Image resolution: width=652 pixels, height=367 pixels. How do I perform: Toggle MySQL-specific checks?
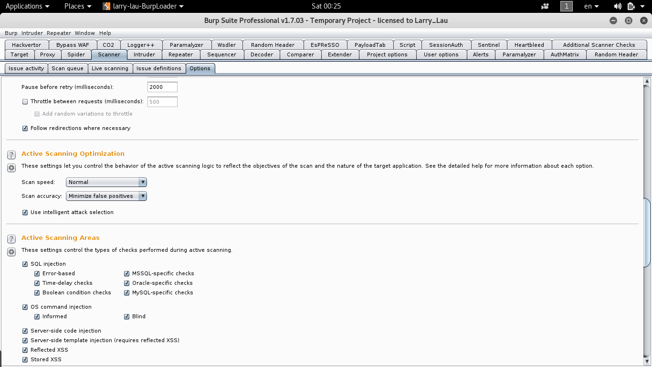(127, 293)
